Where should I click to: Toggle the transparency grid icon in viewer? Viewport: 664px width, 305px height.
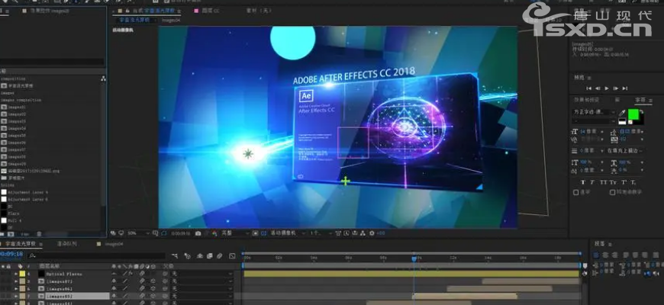(x=263, y=233)
